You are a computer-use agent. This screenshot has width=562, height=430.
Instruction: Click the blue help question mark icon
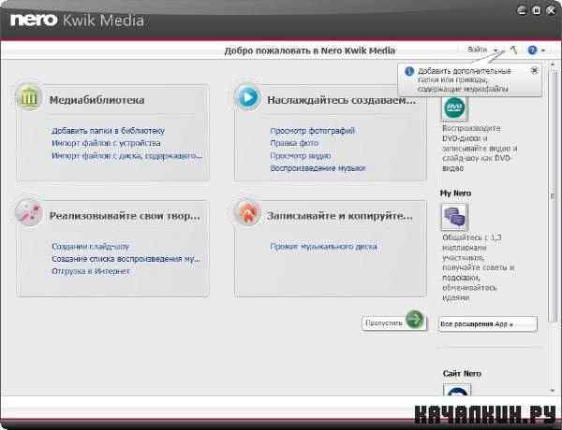pos(532,50)
